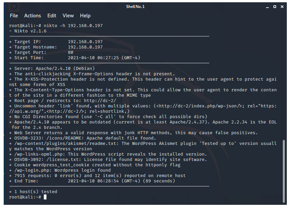This screenshot has width=290, height=208.
Task: Close the Shell No.1 terminal window
Action: point(282,7)
